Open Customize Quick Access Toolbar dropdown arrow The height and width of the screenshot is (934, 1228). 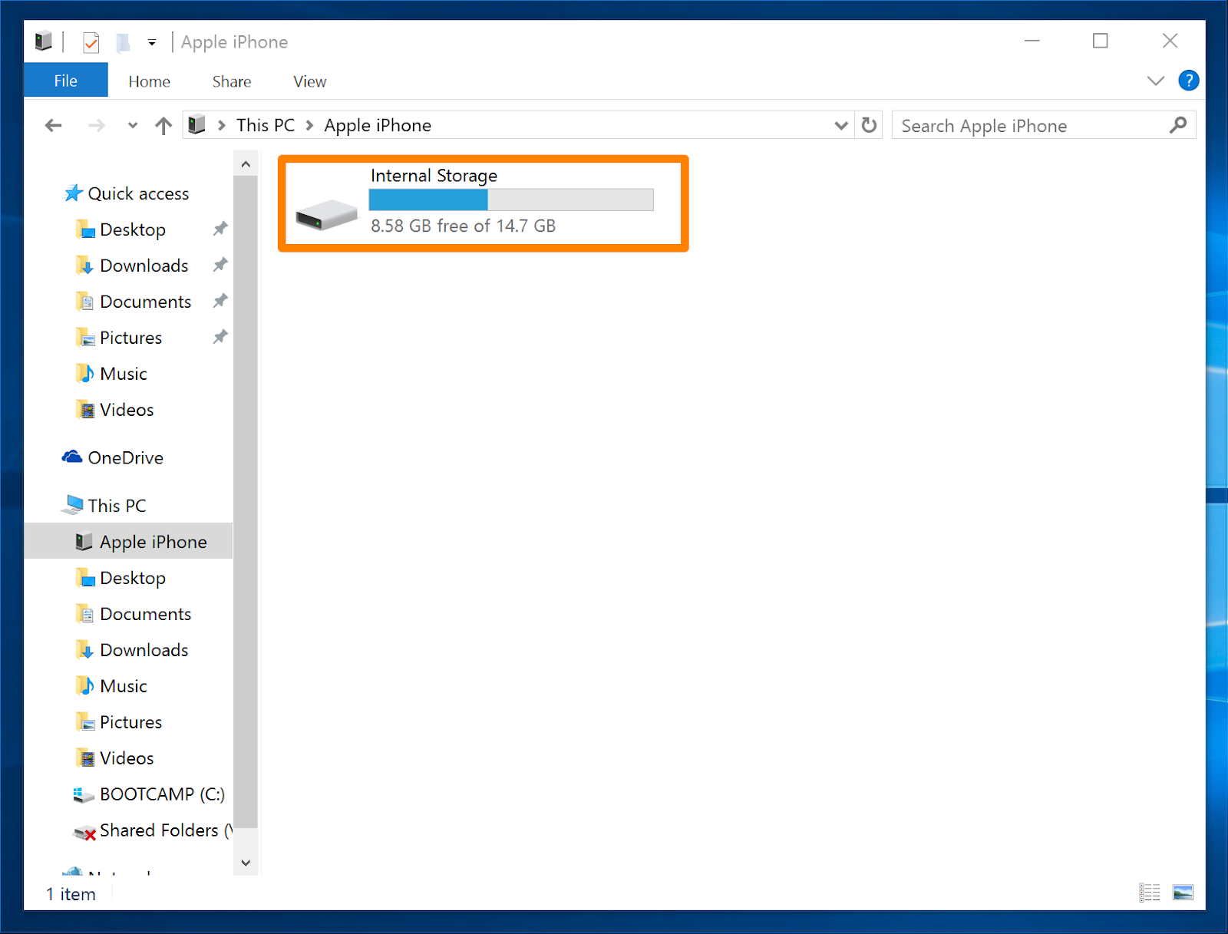(x=152, y=42)
